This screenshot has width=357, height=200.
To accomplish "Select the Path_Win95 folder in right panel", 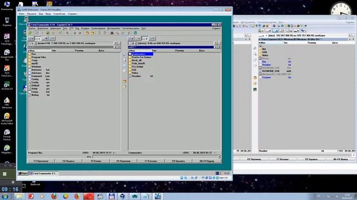I will (x=137, y=63).
